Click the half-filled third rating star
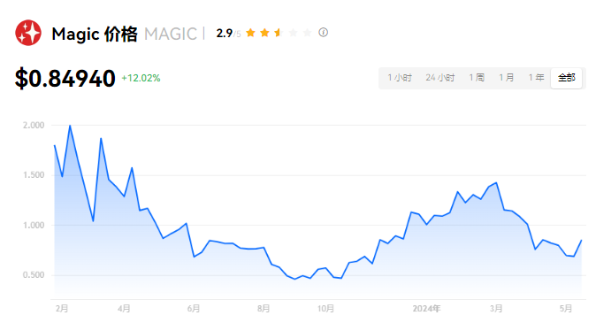The height and width of the screenshot is (323, 596). [x=279, y=33]
